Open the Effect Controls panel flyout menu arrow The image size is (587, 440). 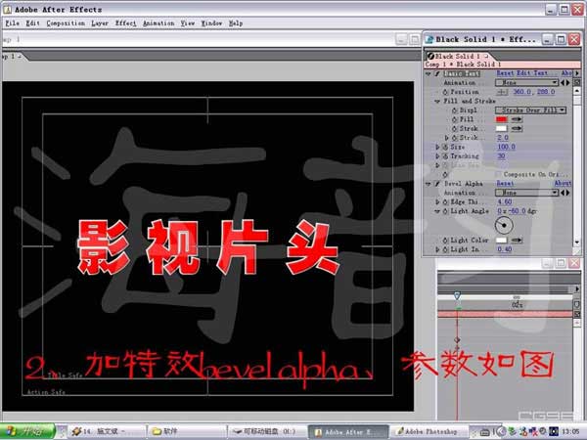[577, 73]
